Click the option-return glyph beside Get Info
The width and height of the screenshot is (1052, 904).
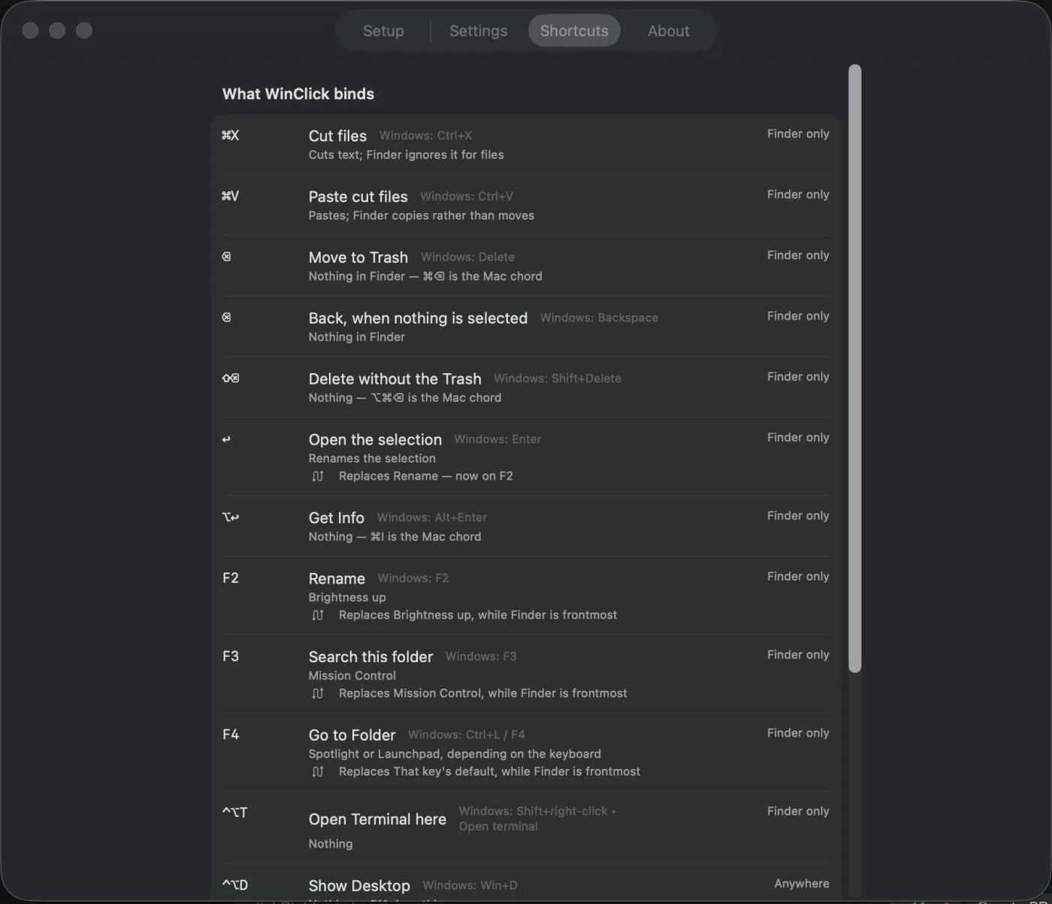[231, 517]
